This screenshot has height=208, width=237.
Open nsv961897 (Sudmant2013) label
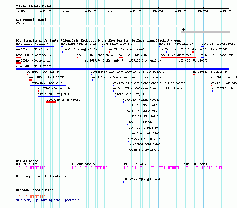tap(141, 100)
